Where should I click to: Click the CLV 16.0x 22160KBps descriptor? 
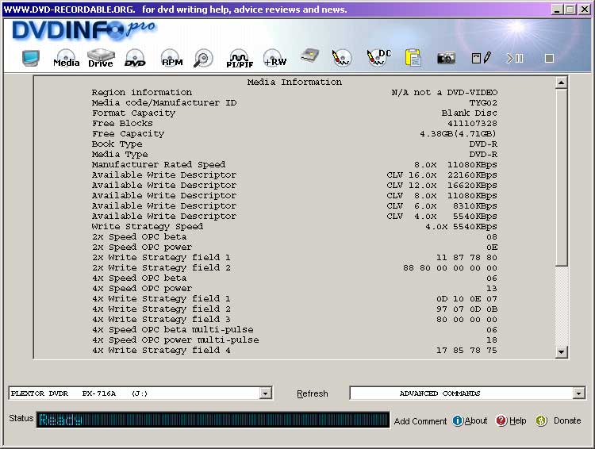(442, 175)
